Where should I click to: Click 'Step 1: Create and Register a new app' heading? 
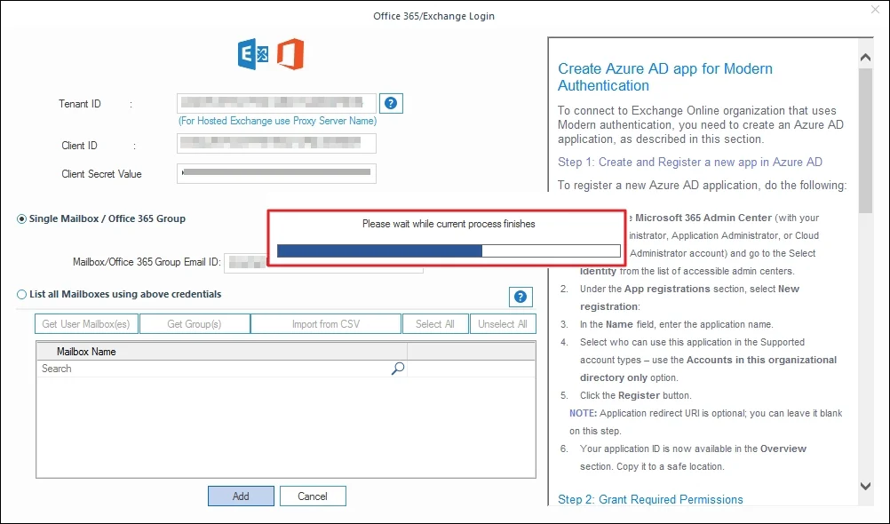690,162
